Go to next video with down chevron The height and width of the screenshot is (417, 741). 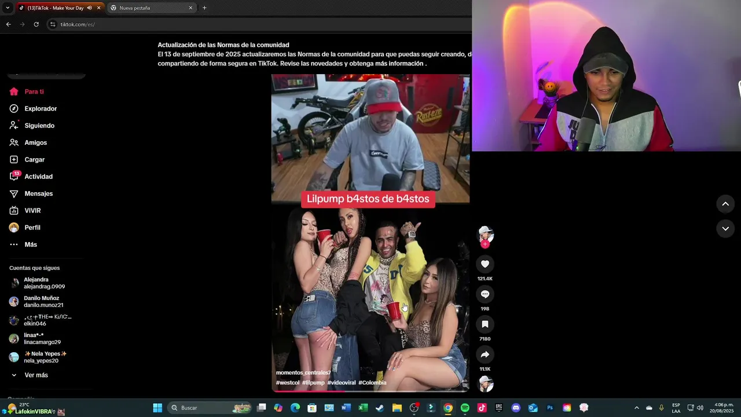725,229
